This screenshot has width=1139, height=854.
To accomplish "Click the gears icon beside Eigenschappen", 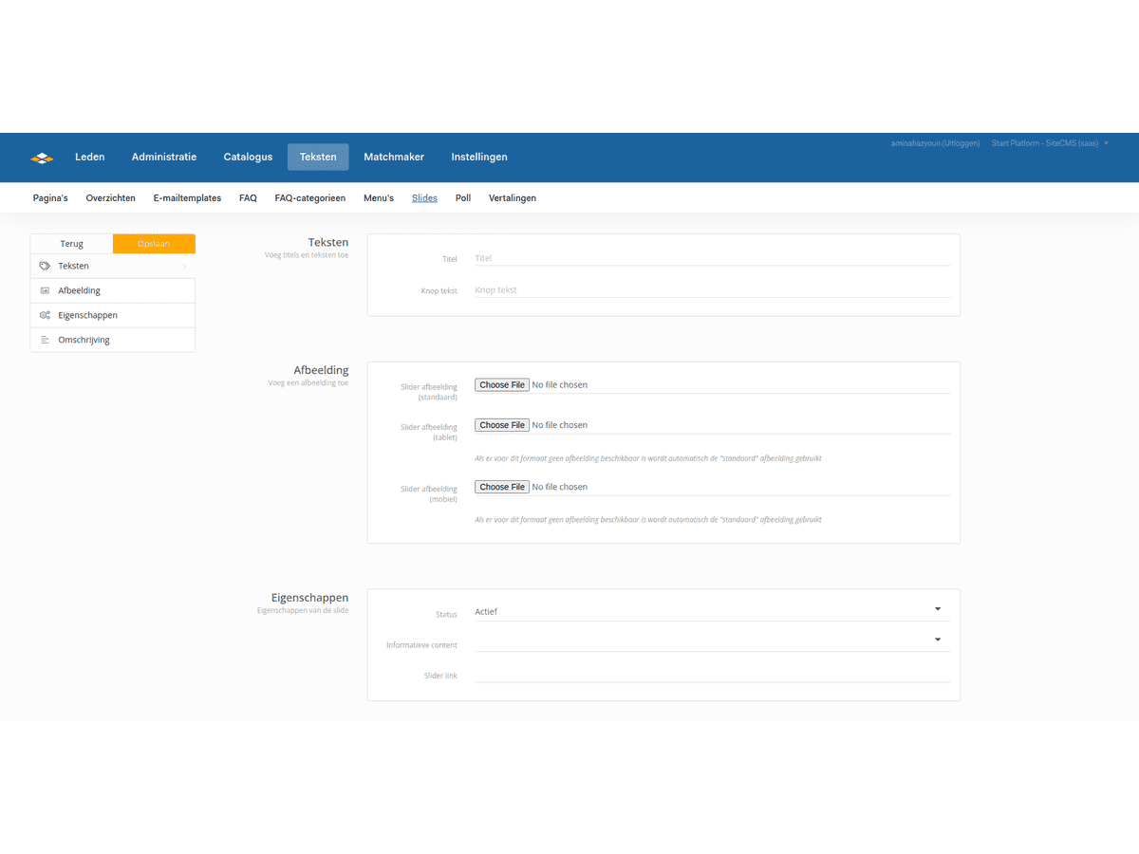I will point(45,315).
